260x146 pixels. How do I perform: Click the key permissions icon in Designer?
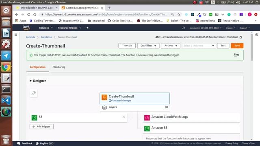(34, 93)
